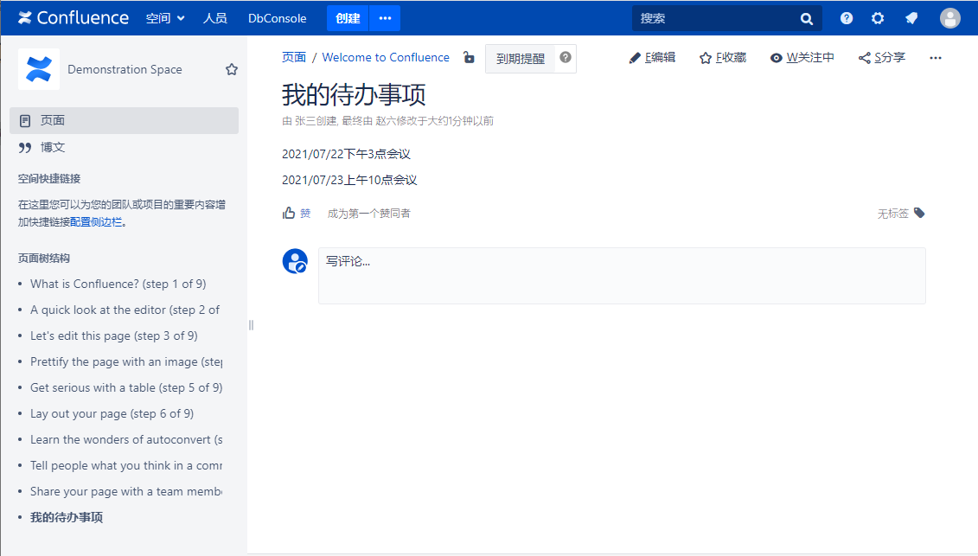Click the rocket notifications icon
This screenshot has width=978, height=556.
point(911,18)
